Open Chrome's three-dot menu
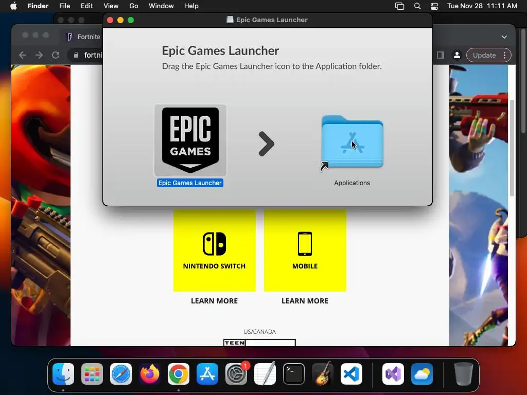 coord(504,55)
